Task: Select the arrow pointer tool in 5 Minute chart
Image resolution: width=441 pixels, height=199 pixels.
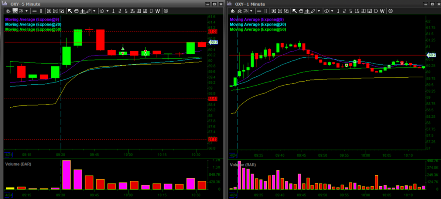Action: [x=70, y=10]
